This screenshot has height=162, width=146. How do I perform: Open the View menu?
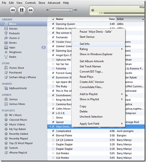19,3
